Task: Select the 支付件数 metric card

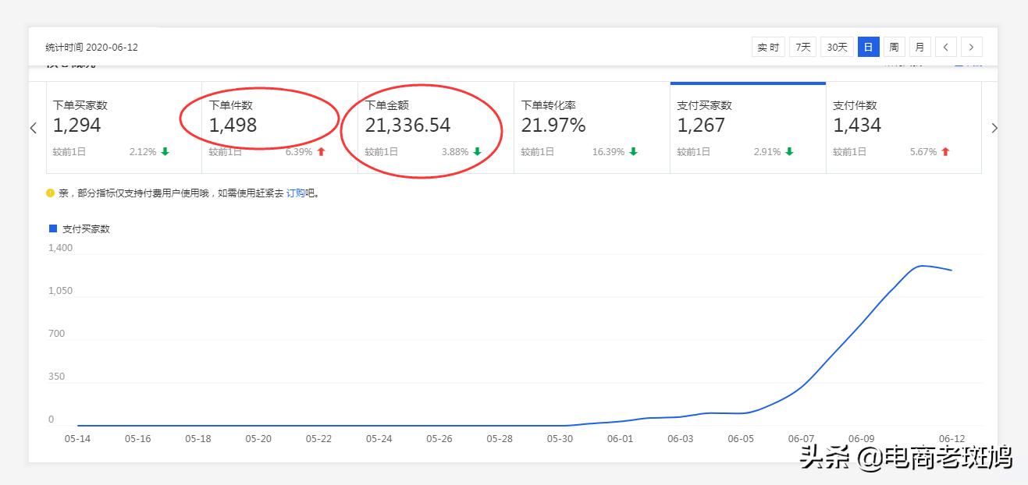Action: point(904,128)
